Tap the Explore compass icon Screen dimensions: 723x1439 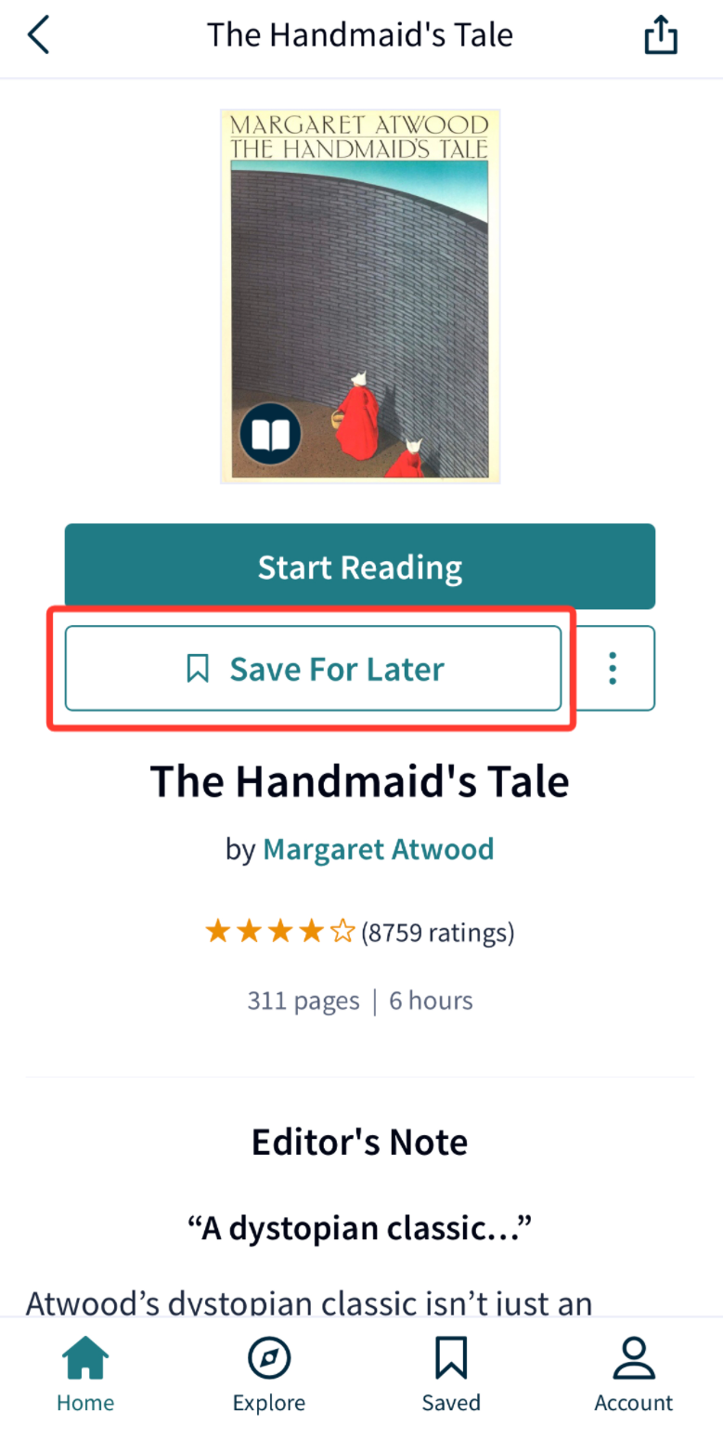tap(269, 1358)
